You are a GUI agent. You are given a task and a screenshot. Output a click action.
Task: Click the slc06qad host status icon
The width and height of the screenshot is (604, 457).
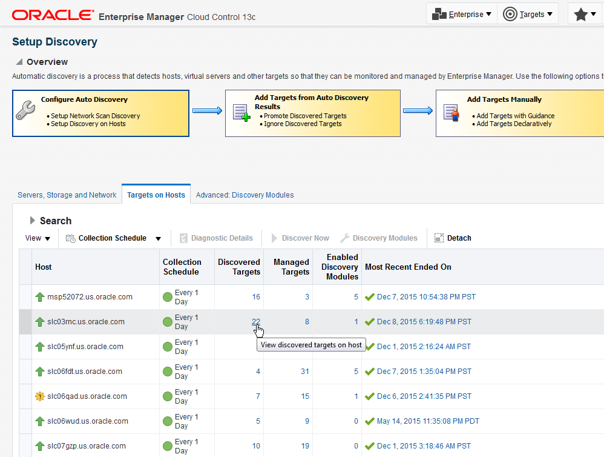click(40, 396)
